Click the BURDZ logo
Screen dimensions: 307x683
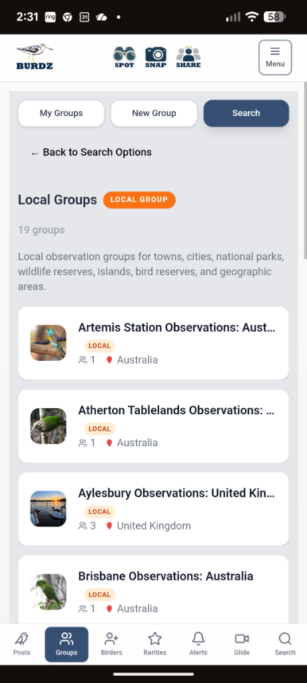(35, 57)
